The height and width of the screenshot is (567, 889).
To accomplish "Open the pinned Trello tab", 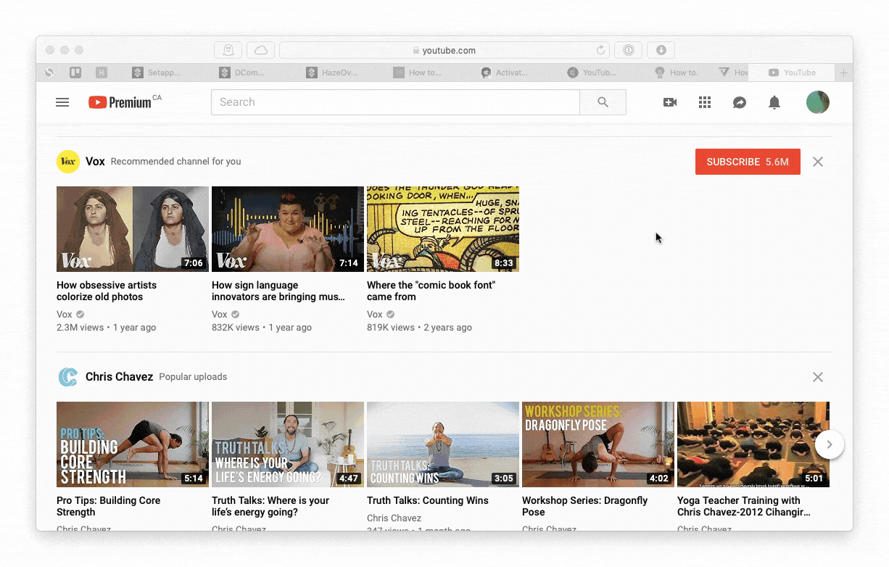I will coord(75,73).
